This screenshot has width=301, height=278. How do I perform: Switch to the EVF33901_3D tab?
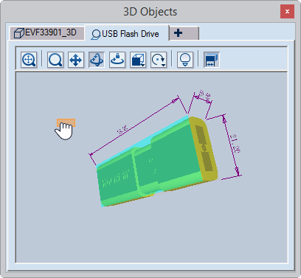pos(46,32)
